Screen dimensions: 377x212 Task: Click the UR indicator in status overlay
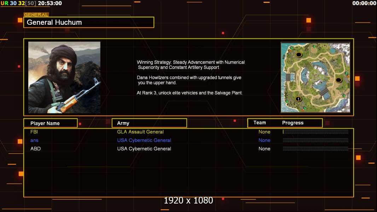(5, 3)
